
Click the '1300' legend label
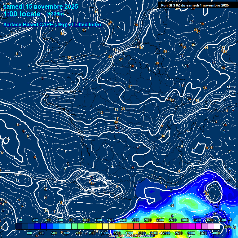[x=104, y=233]
